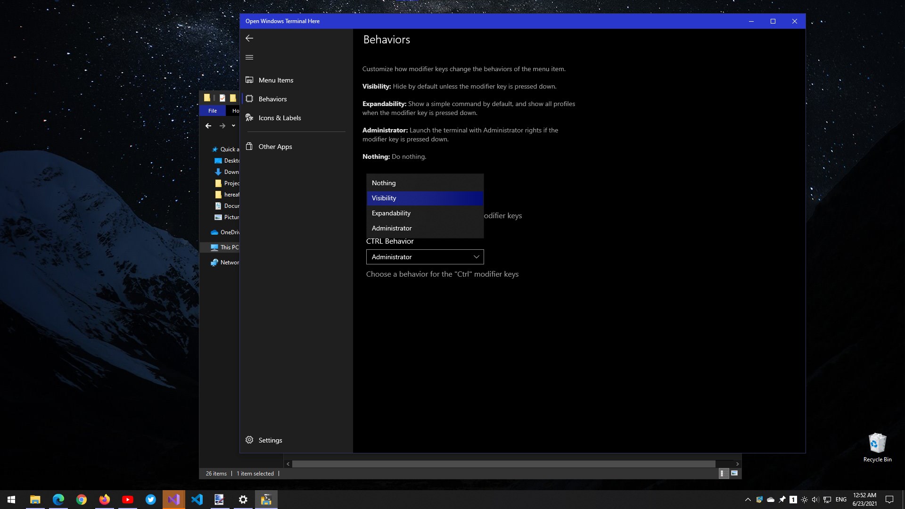Toggle the hamburger navigation menu
This screenshot has width=905, height=509.
[249, 57]
